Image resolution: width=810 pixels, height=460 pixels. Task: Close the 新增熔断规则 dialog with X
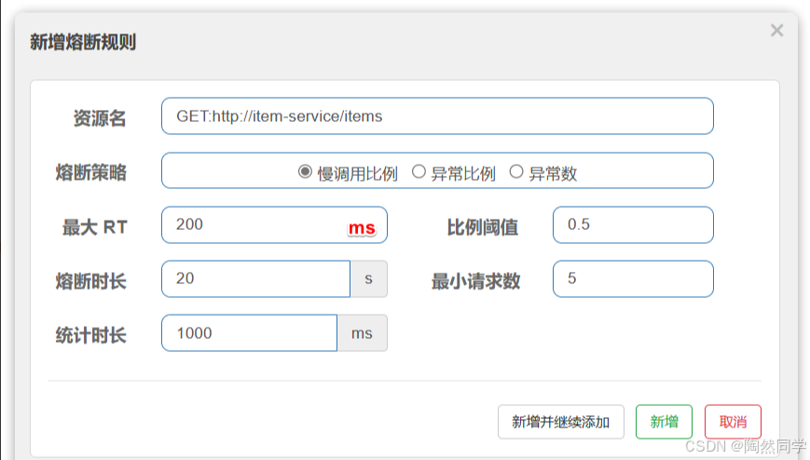(777, 31)
